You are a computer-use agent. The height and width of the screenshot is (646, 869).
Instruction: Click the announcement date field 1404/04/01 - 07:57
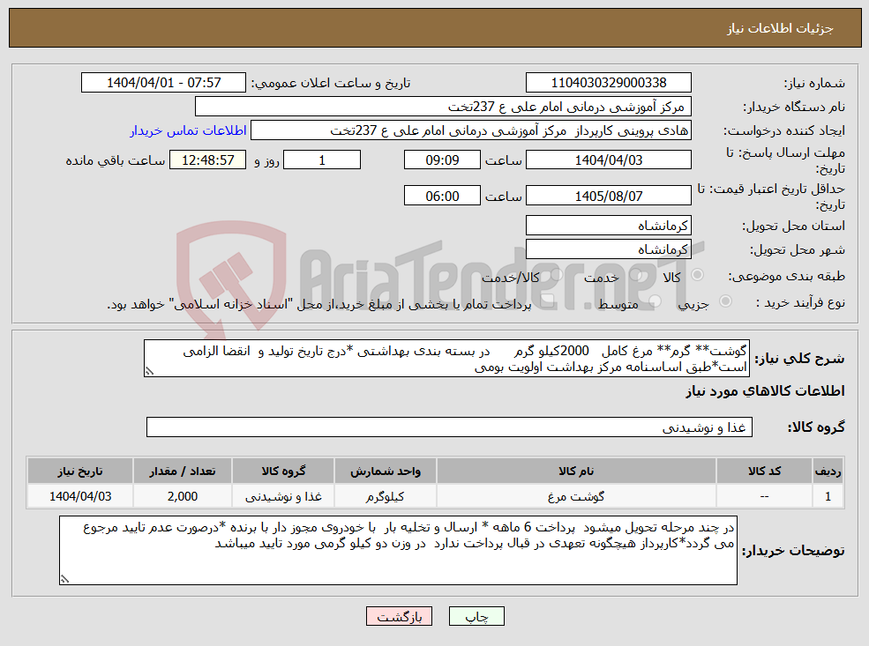[163, 83]
